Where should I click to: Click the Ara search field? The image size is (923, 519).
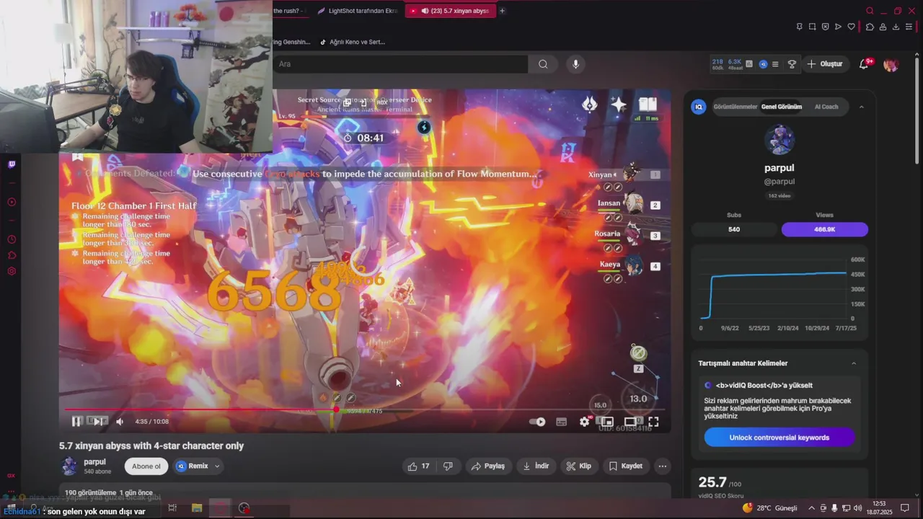(x=400, y=64)
